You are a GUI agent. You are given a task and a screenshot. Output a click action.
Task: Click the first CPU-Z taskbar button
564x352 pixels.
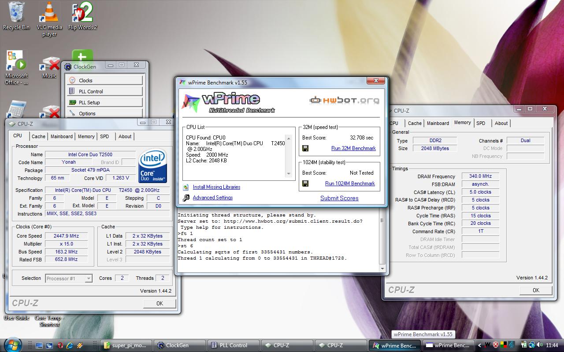pos(287,345)
